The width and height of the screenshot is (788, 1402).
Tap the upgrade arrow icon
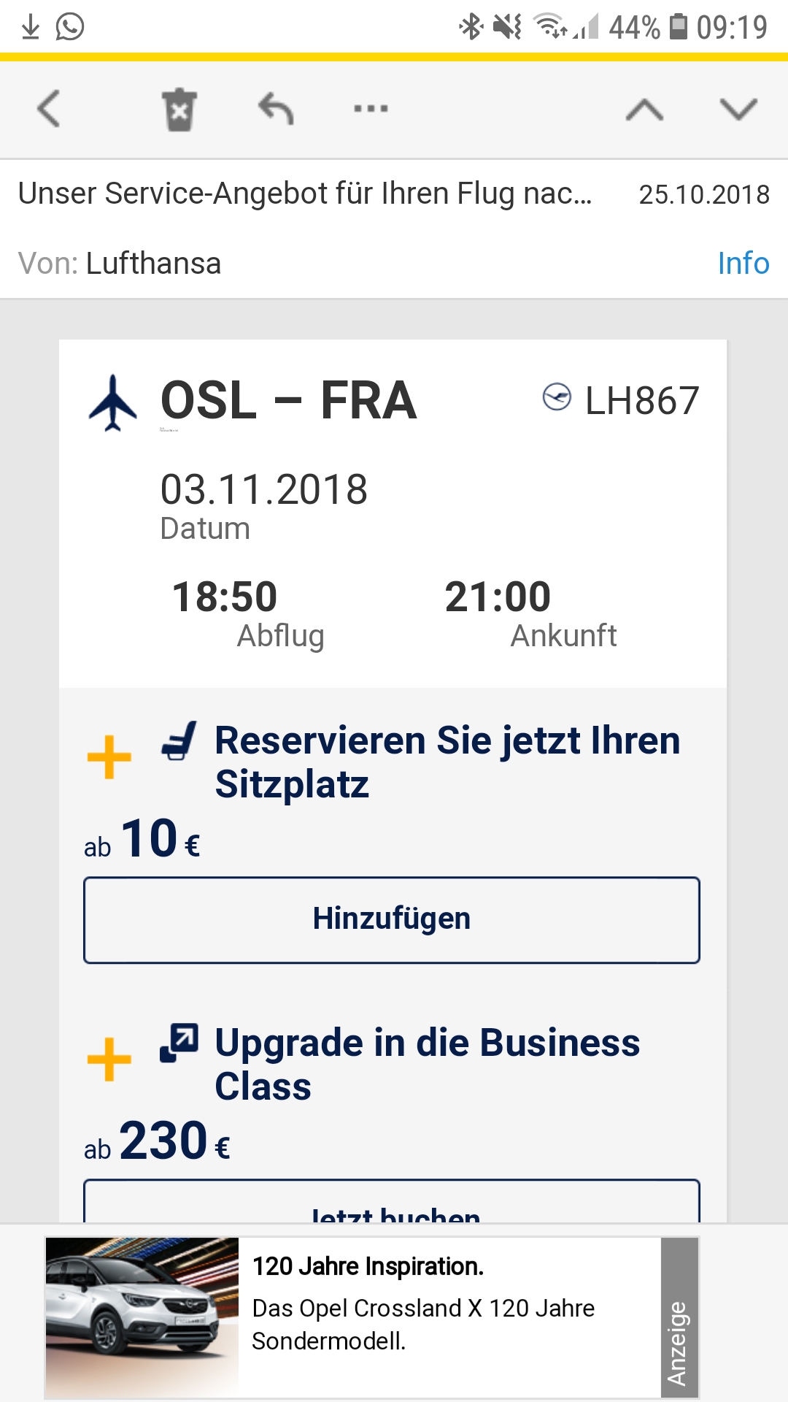click(179, 1043)
